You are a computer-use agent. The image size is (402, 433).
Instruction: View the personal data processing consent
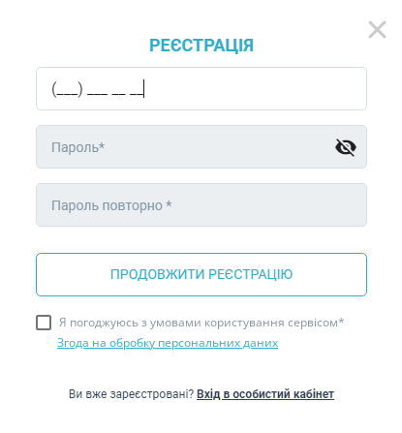(x=168, y=343)
